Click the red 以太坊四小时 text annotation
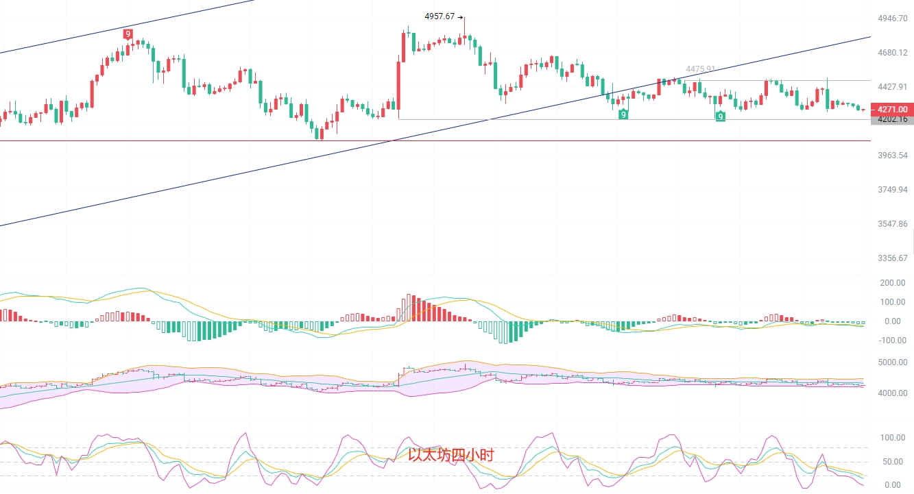 click(x=450, y=455)
